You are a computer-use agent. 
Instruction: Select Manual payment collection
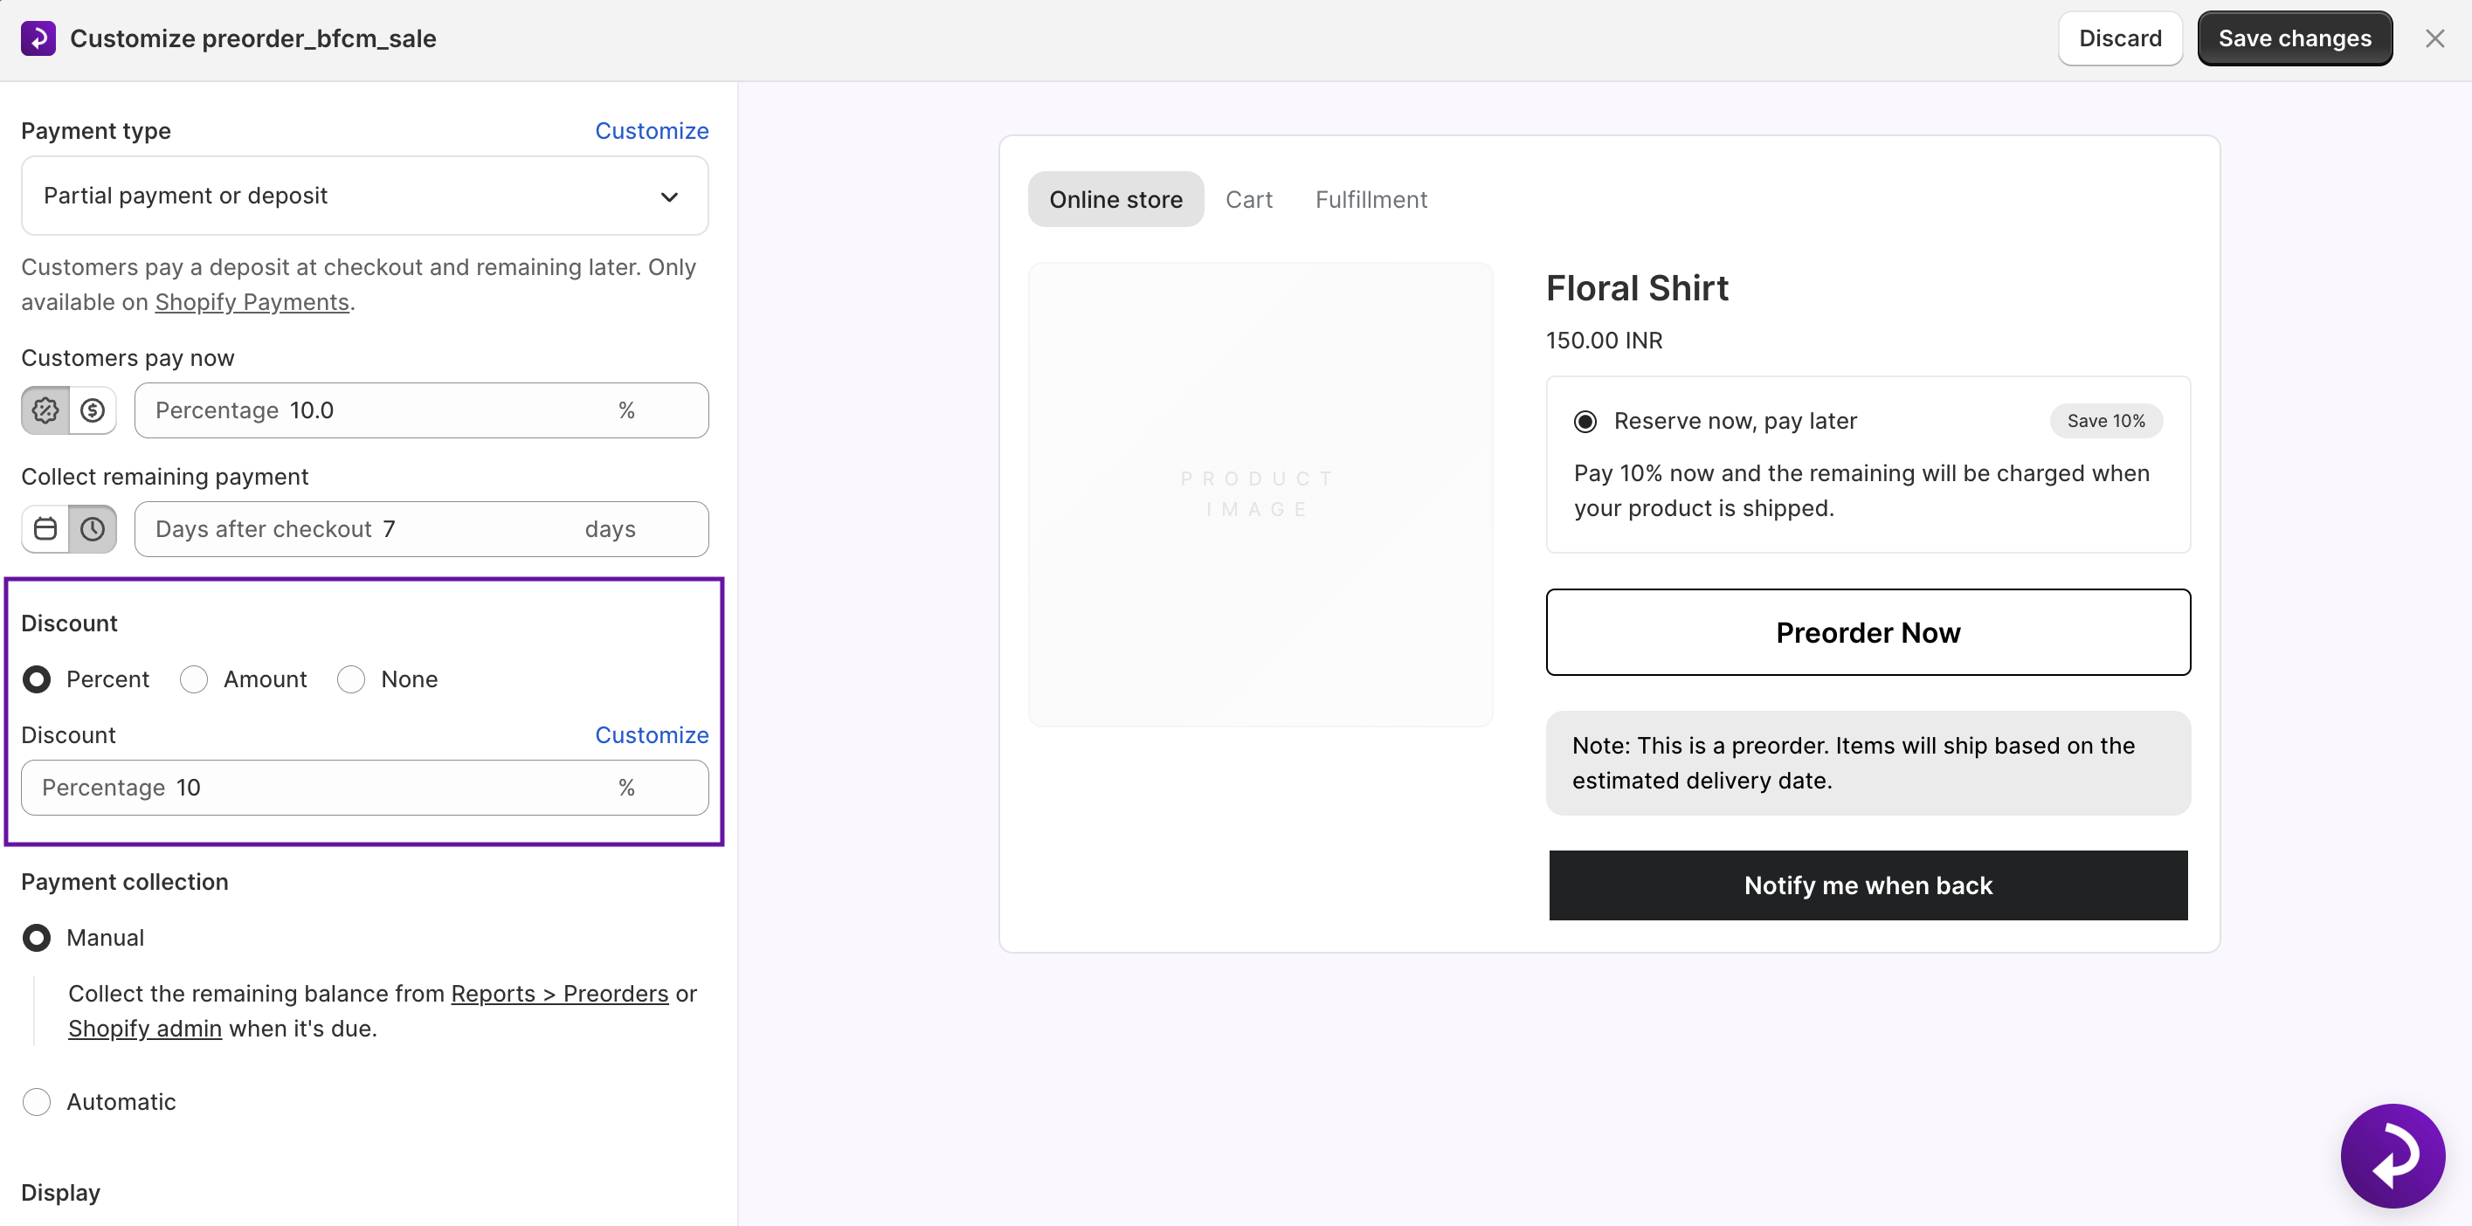(x=37, y=937)
